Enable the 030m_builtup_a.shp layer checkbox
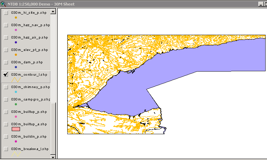This screenshot has width=267, height=160. point(6,124)
